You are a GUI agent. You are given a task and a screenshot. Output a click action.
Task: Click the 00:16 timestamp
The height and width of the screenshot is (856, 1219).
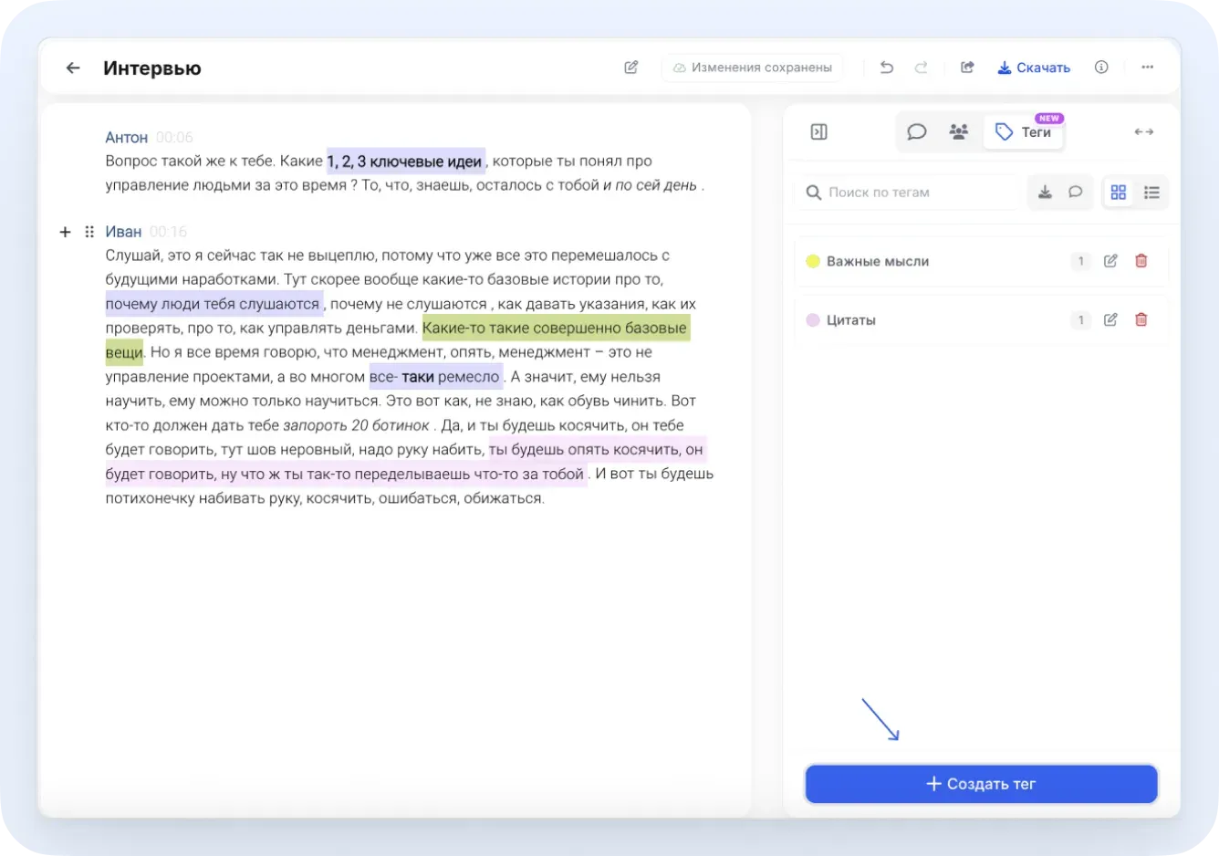[x=168, y=232]
